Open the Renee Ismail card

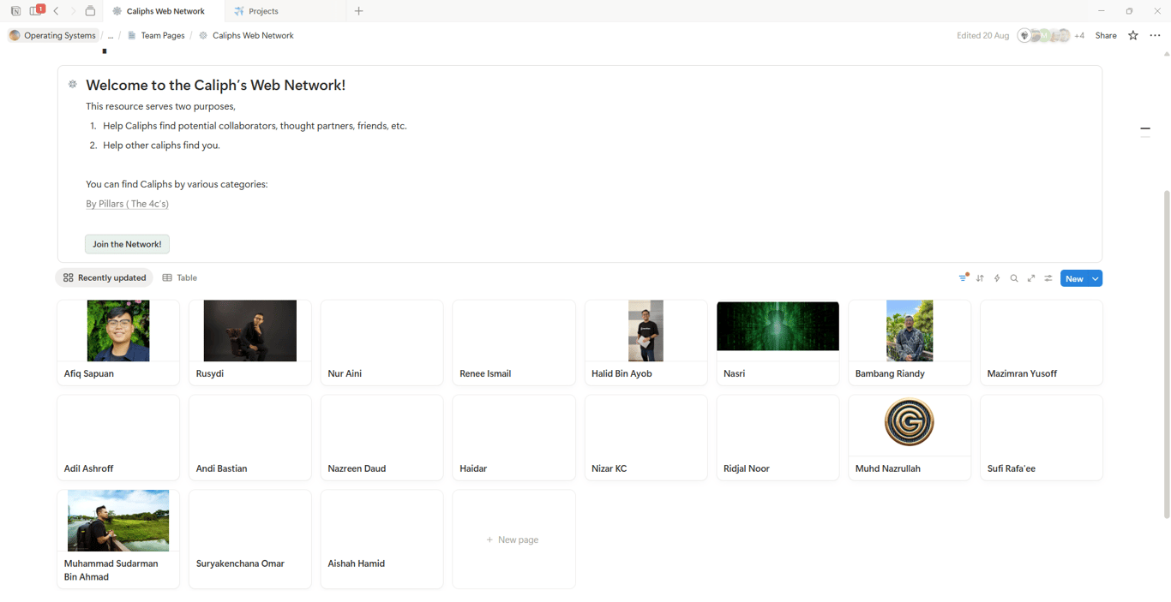point(513,343)
